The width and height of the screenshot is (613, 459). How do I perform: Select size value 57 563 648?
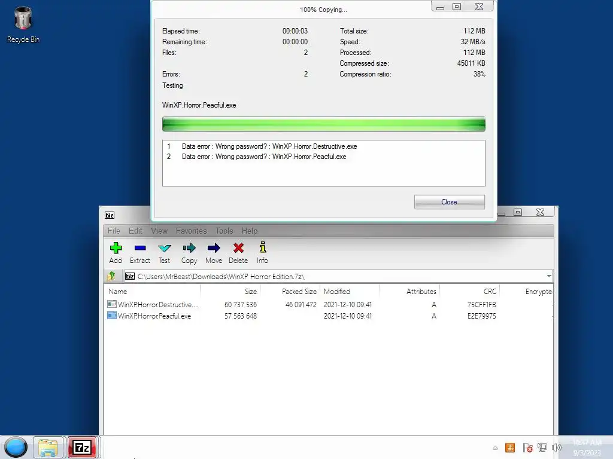pyautogui.click(x=241, y=316)
